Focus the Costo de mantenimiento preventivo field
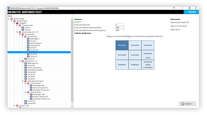Image resolution: width=207 pixels, height=115 pixels. click(x=120, y=27)
